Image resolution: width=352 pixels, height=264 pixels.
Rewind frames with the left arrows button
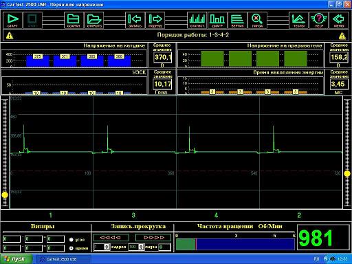[111, 238]
